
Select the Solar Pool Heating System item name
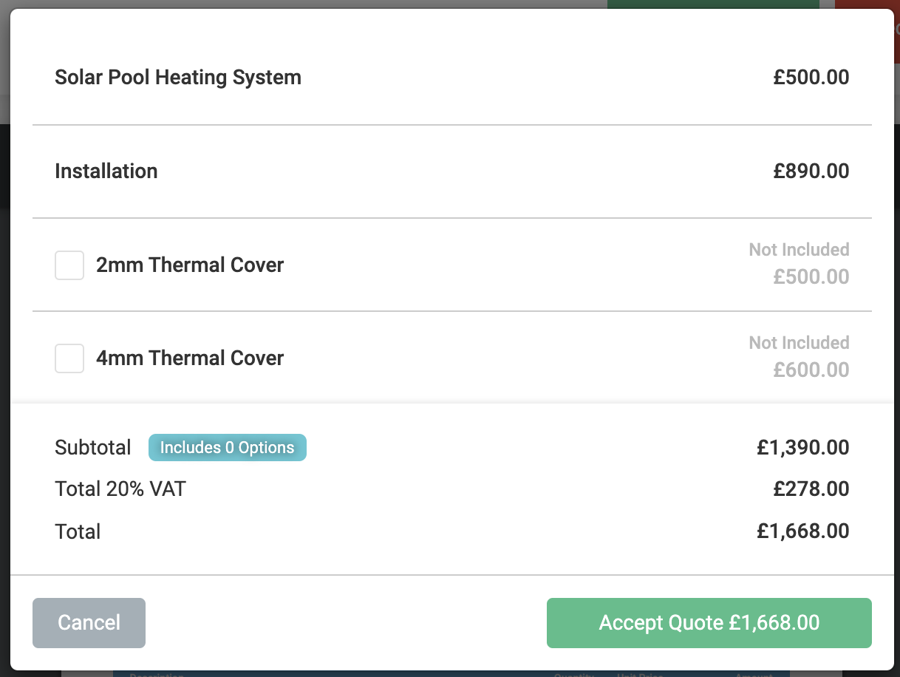tap(178, 78)
